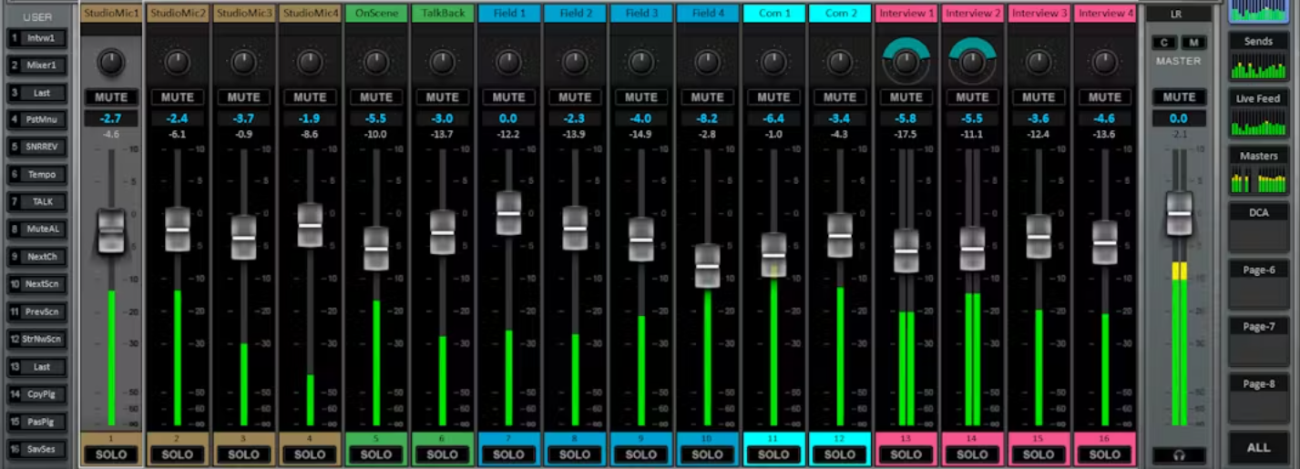Mute the LR master channel

(1179, 97)
